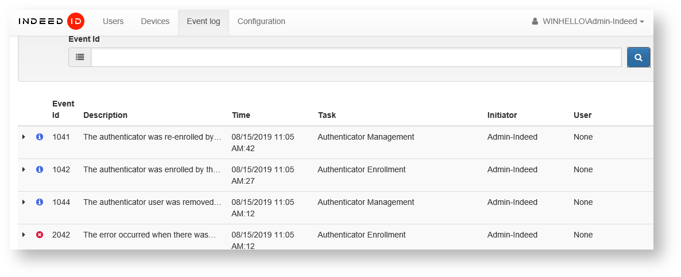The image size is (681, 277).
Task: Expand the error event 2042 row
Action: (x=24, y=235)
